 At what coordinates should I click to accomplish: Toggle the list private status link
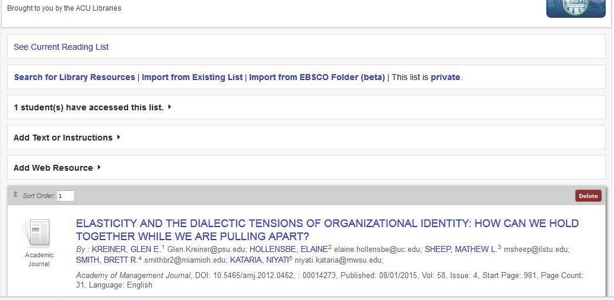click(x=446, y=77)
